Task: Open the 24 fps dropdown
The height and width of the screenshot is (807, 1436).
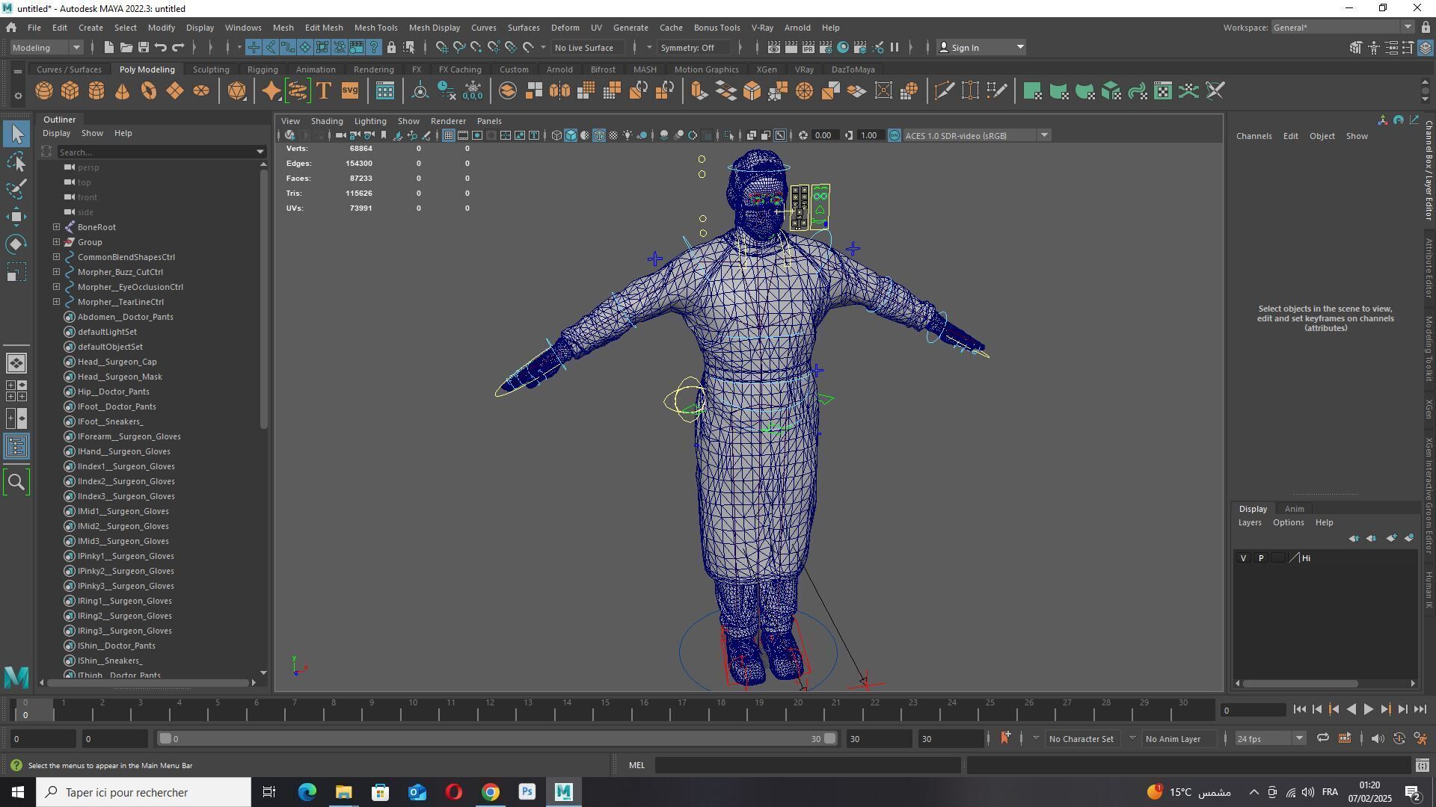Action: pos(1269,739)
